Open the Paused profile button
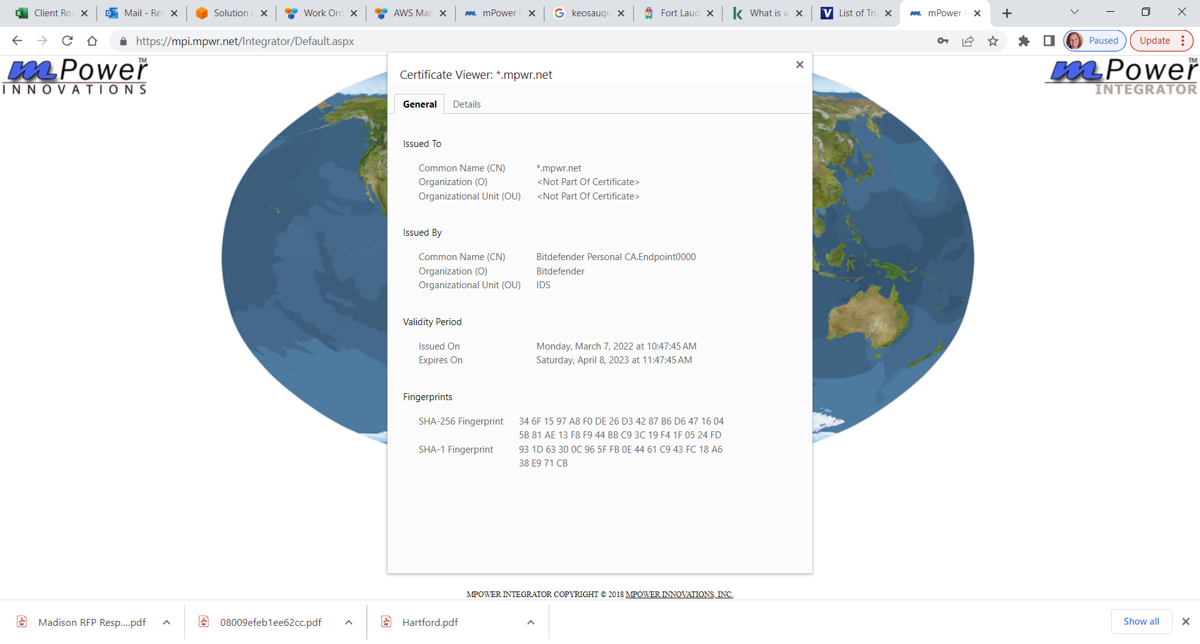 (x=1095, y=41)
